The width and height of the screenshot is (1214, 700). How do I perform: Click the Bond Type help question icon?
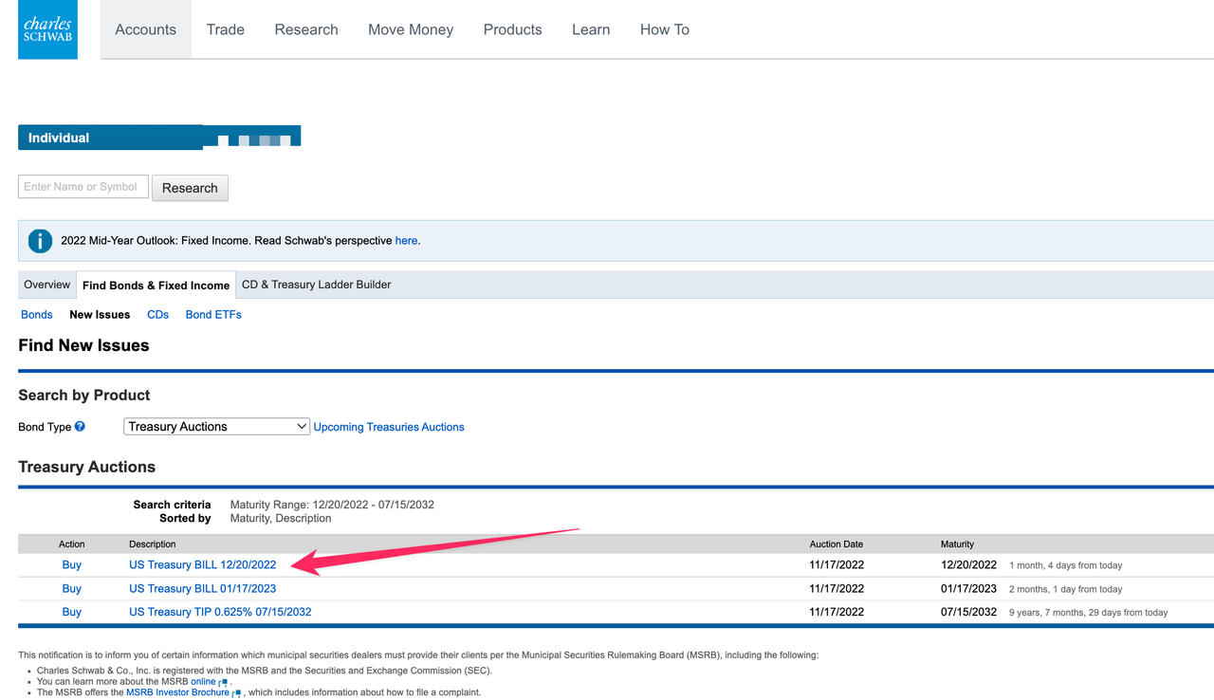point(81,427)
